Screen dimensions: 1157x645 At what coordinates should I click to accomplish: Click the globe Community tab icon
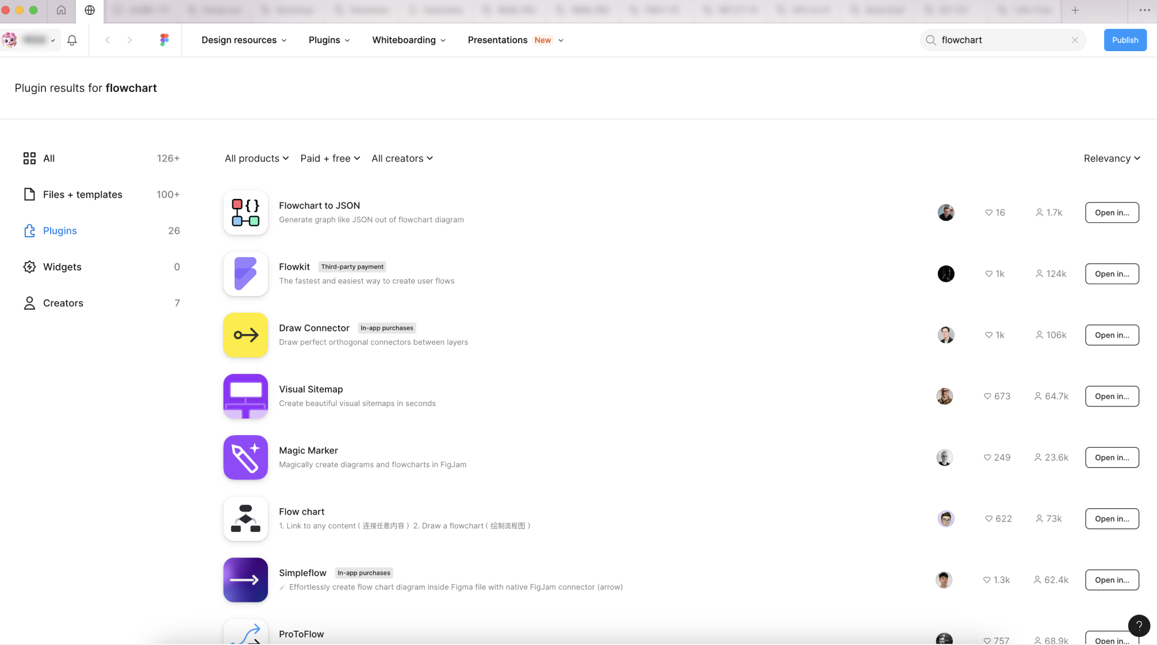[x=90, y=10]
